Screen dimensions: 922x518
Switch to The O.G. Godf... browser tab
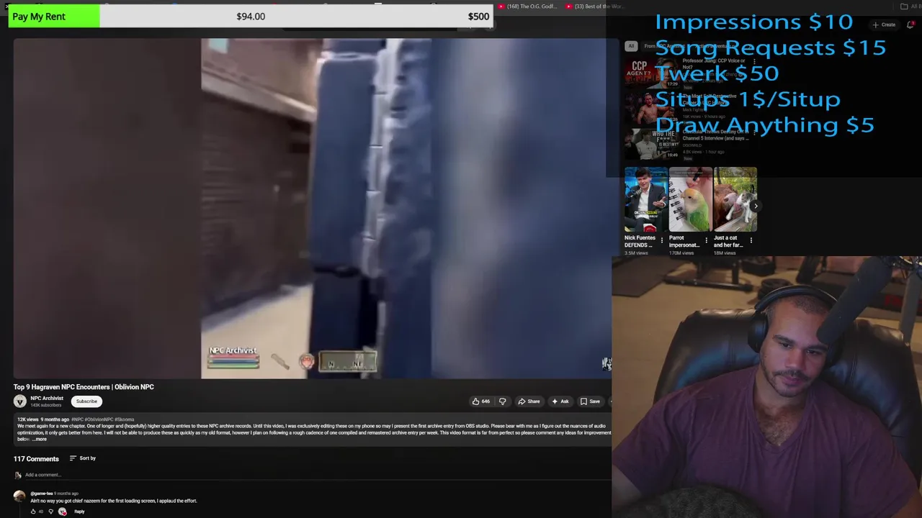click(x=528, y=6)
